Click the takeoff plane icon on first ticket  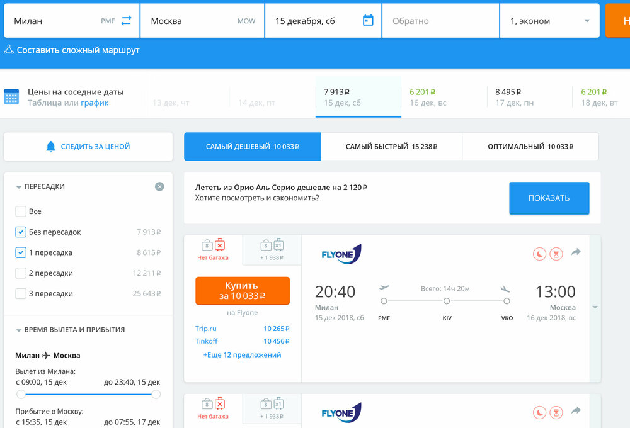[384, 288]
